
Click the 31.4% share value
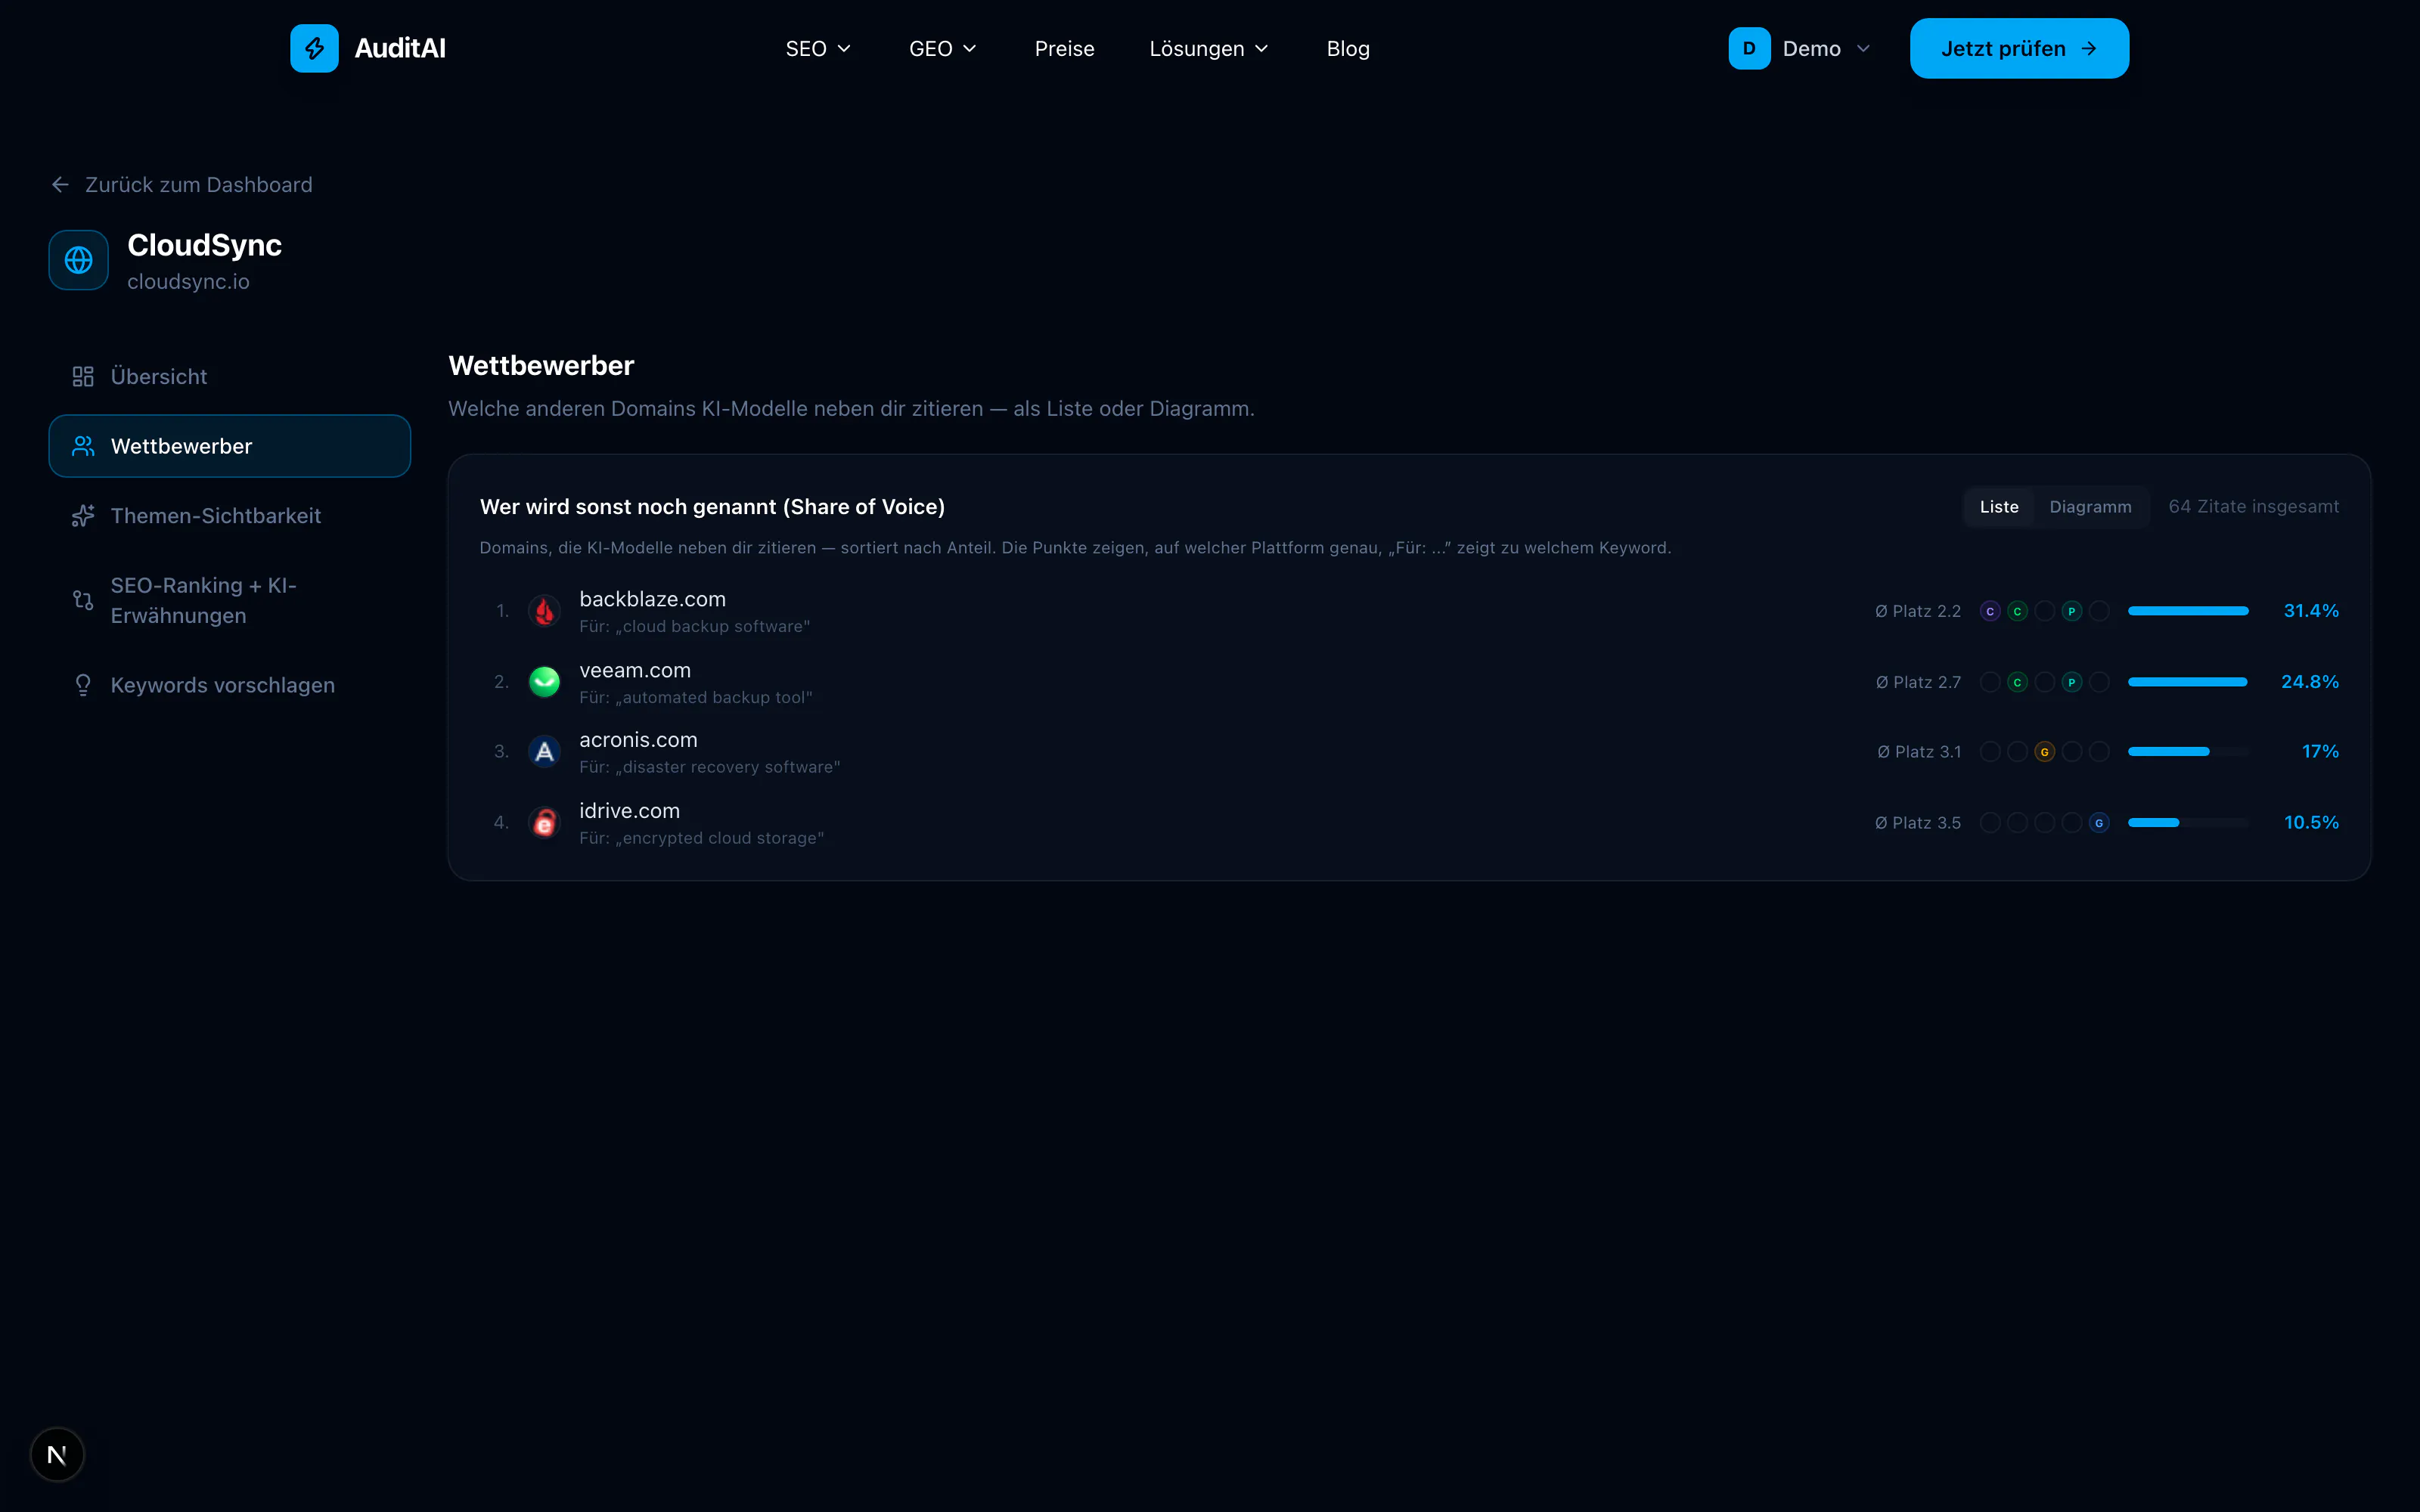point(2311,611)
